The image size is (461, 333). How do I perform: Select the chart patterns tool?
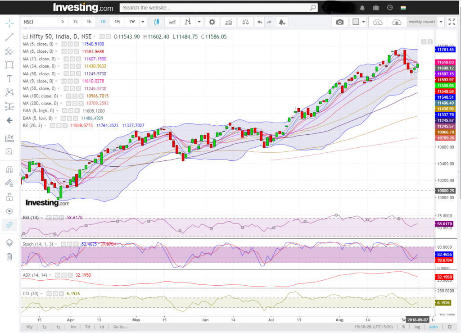[9, 92]
